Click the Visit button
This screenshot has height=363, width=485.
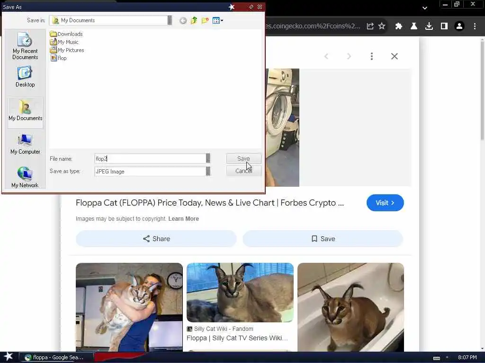coord(385,203)
